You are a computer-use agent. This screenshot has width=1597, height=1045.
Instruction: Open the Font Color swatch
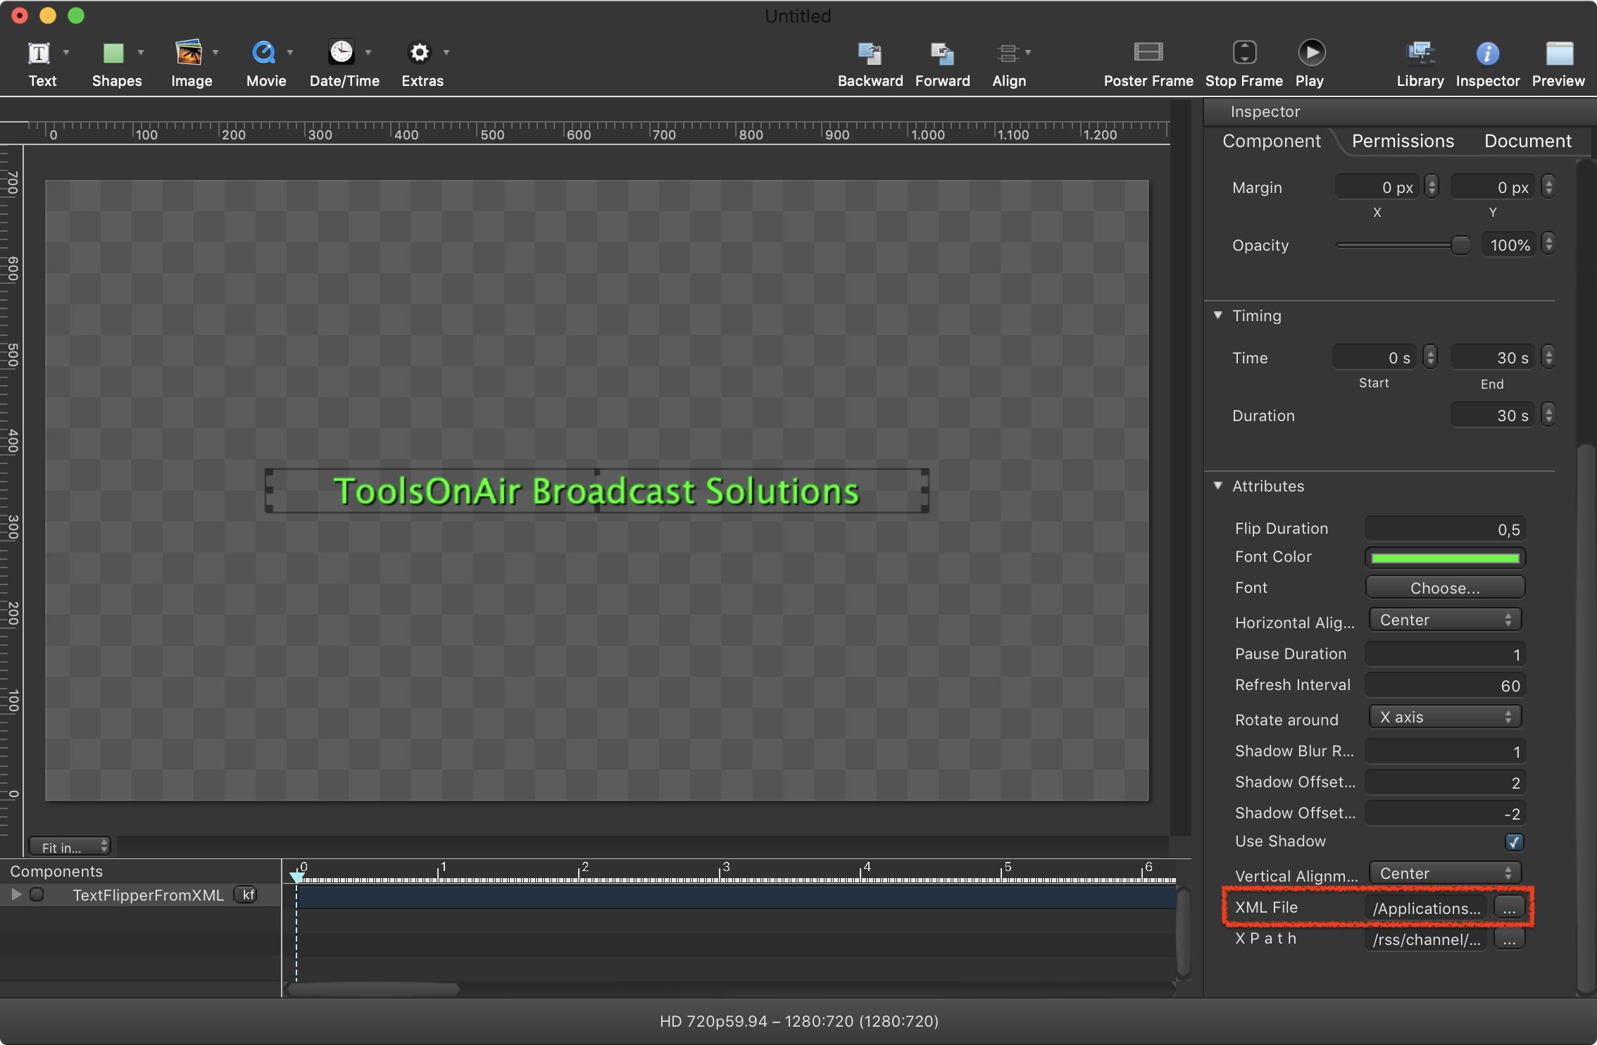click(1445, 558)
